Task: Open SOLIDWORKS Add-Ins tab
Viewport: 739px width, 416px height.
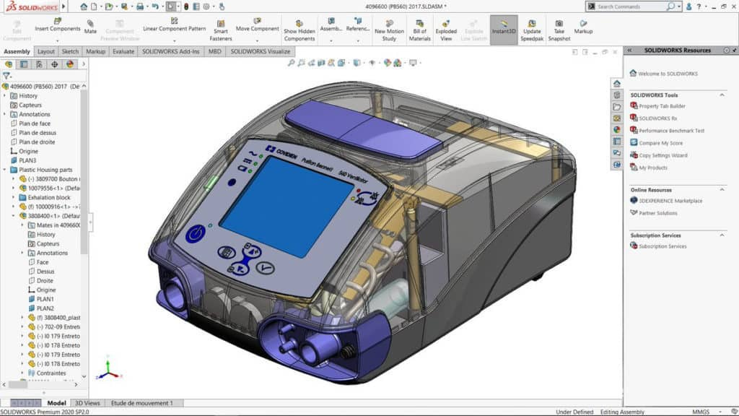Action: 170,51
